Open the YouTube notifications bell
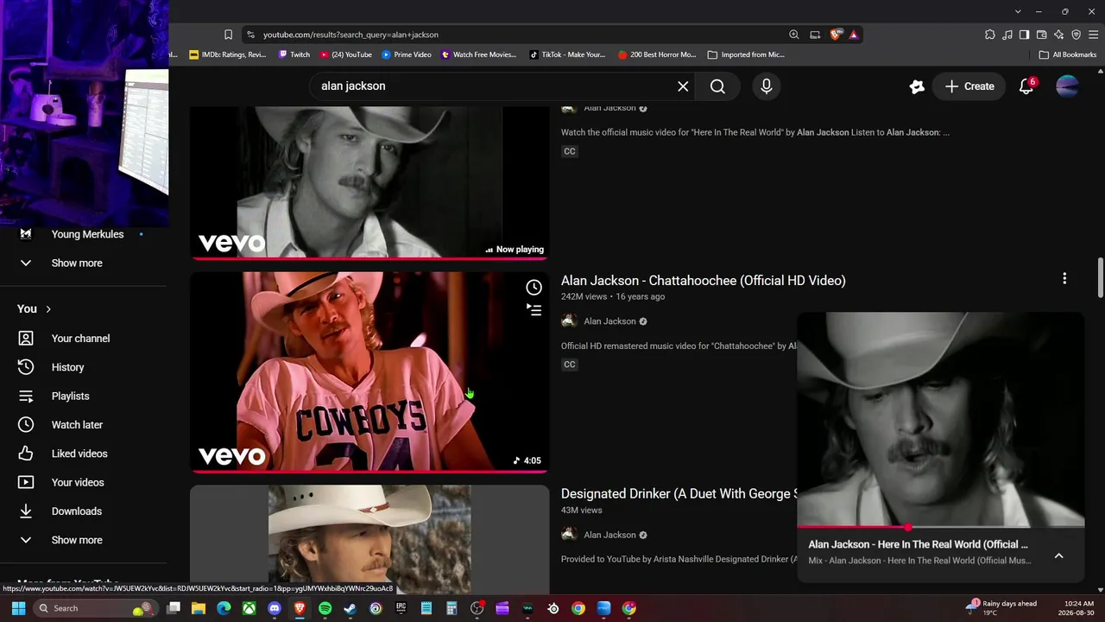1105x622 pixels. point(1026,86)
